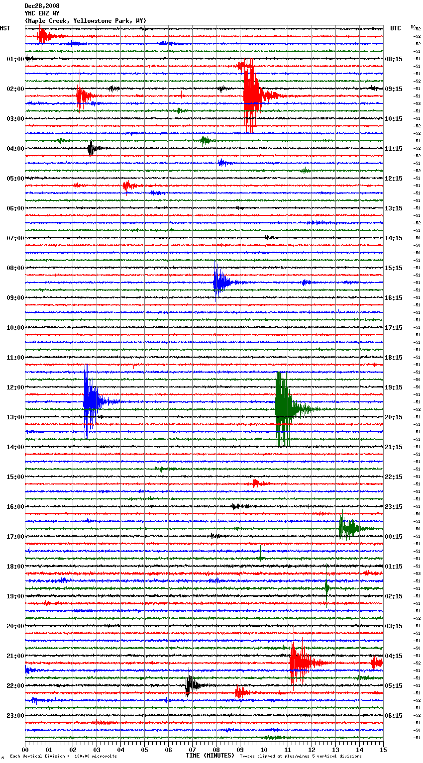This screenshot has height=763, width=423.
Task: Click the 12:15 UTC row label
Action: tap(394, 179)
